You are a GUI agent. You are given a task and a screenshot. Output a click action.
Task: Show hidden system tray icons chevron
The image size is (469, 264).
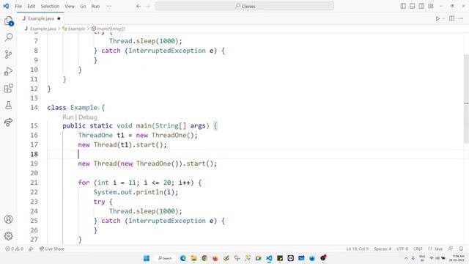pos(406,258)
